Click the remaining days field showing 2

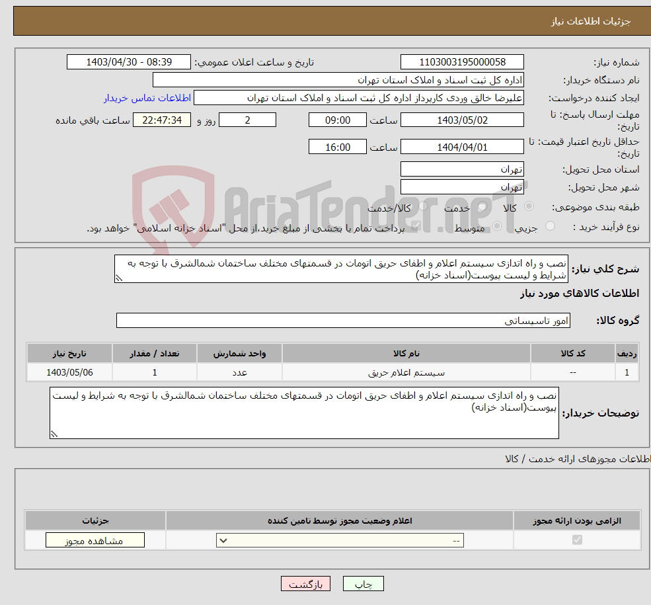[247, 120]
